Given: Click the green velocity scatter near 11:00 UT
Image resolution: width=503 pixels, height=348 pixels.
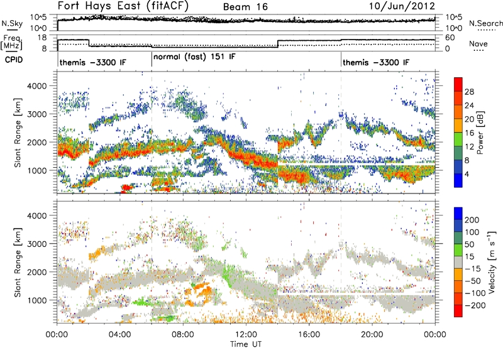Looking at the screenshot, I should coord(228,275).
